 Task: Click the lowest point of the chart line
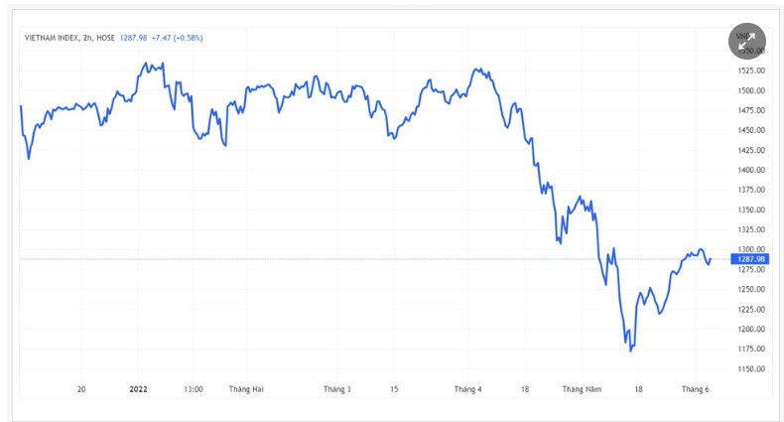(x=630, y=351)
